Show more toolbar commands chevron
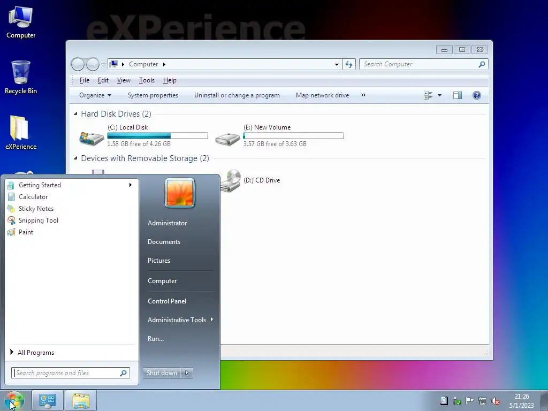This screenshot has width=548, height=411. [363, 95]
